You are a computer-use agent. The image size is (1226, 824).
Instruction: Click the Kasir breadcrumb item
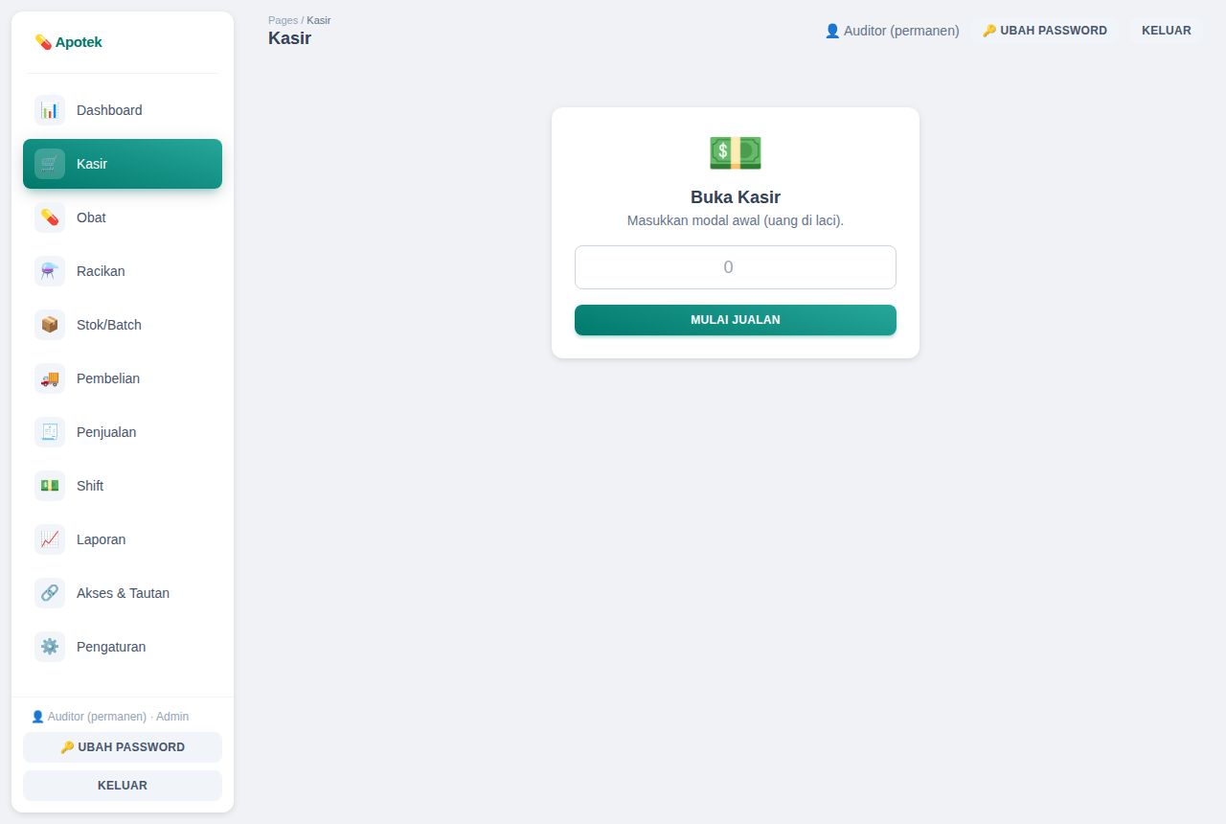[x=319, y=20]
